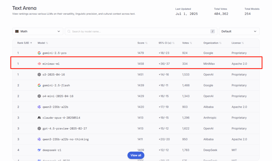Click the claude-opus-4-20250514 model name
Viewport: 272px width, 161px height.
[x=61, y=118]
